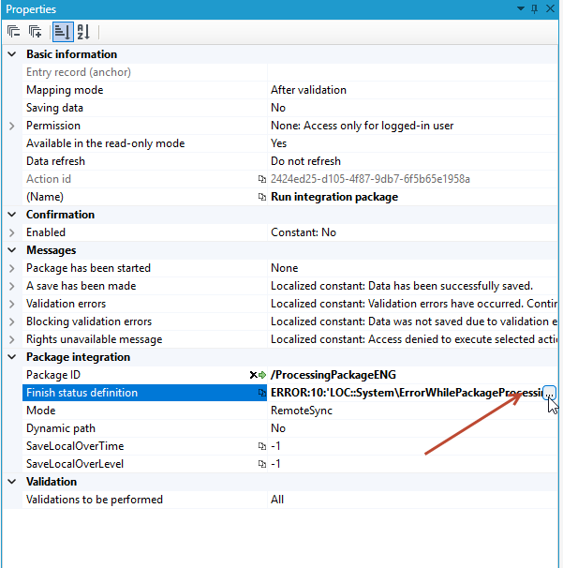Collapse the Validation section
563x568 pixels.
coord(12,482)
